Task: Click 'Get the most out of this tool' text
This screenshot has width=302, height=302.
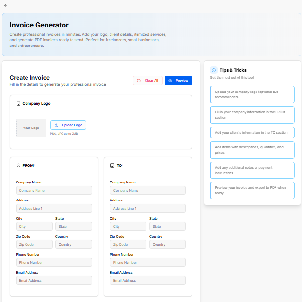Action: coord(232,78)
